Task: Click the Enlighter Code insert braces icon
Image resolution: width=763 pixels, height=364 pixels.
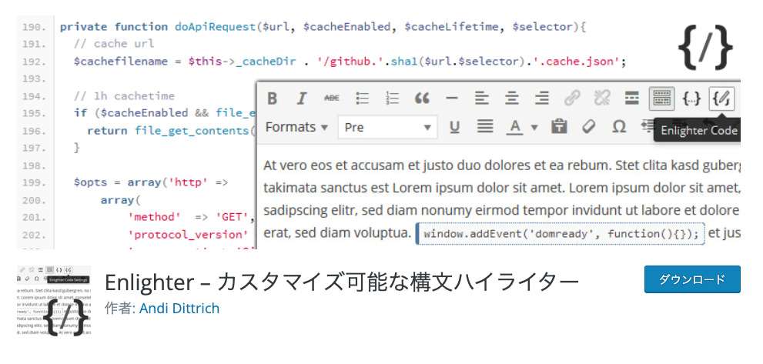Action: coord(691,99)
